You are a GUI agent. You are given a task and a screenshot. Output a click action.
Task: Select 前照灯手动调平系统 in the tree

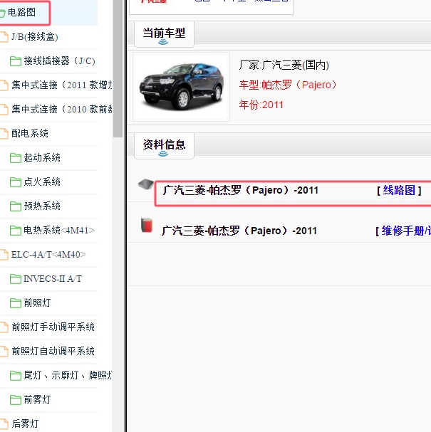[53, 327]
